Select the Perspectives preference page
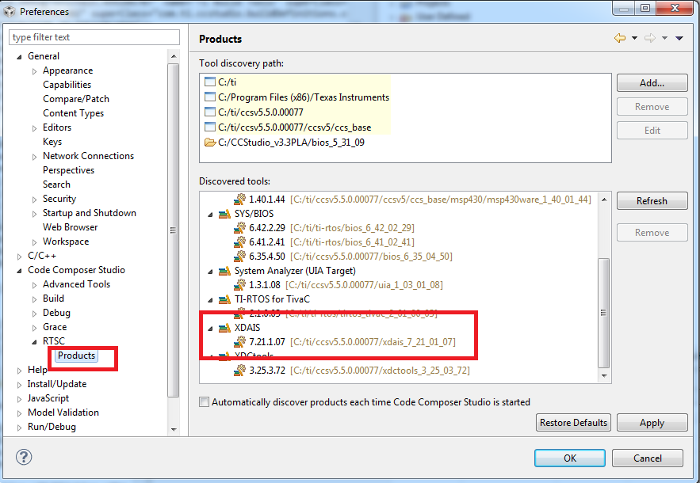Image resolution: width=700 pixels, height=483 pixels. (x=68, y=170)
